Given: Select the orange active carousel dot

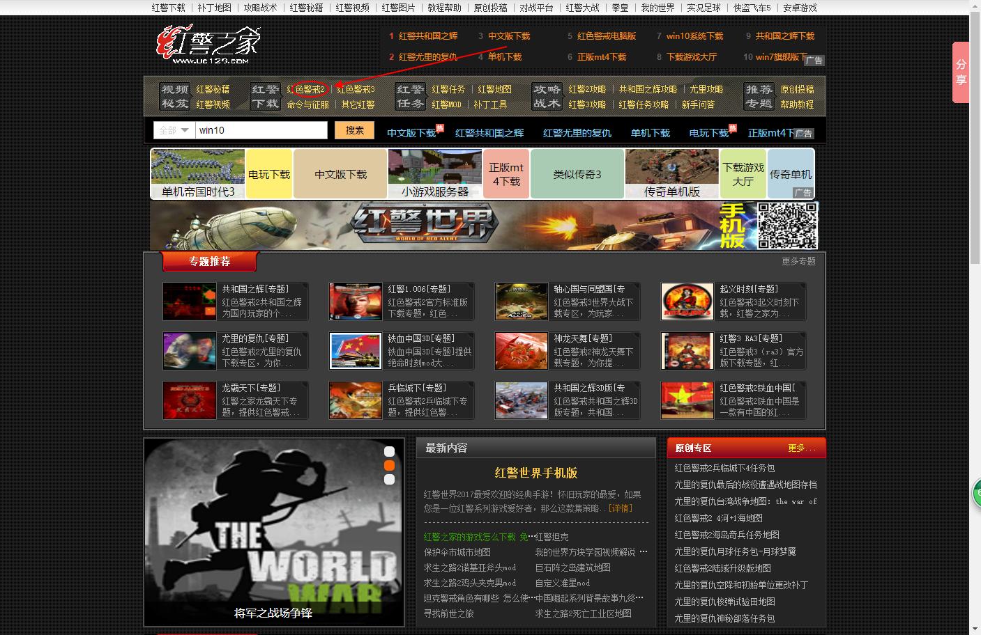Looking at the screenshot, I should pyautogui.click(x=389, y=465).
